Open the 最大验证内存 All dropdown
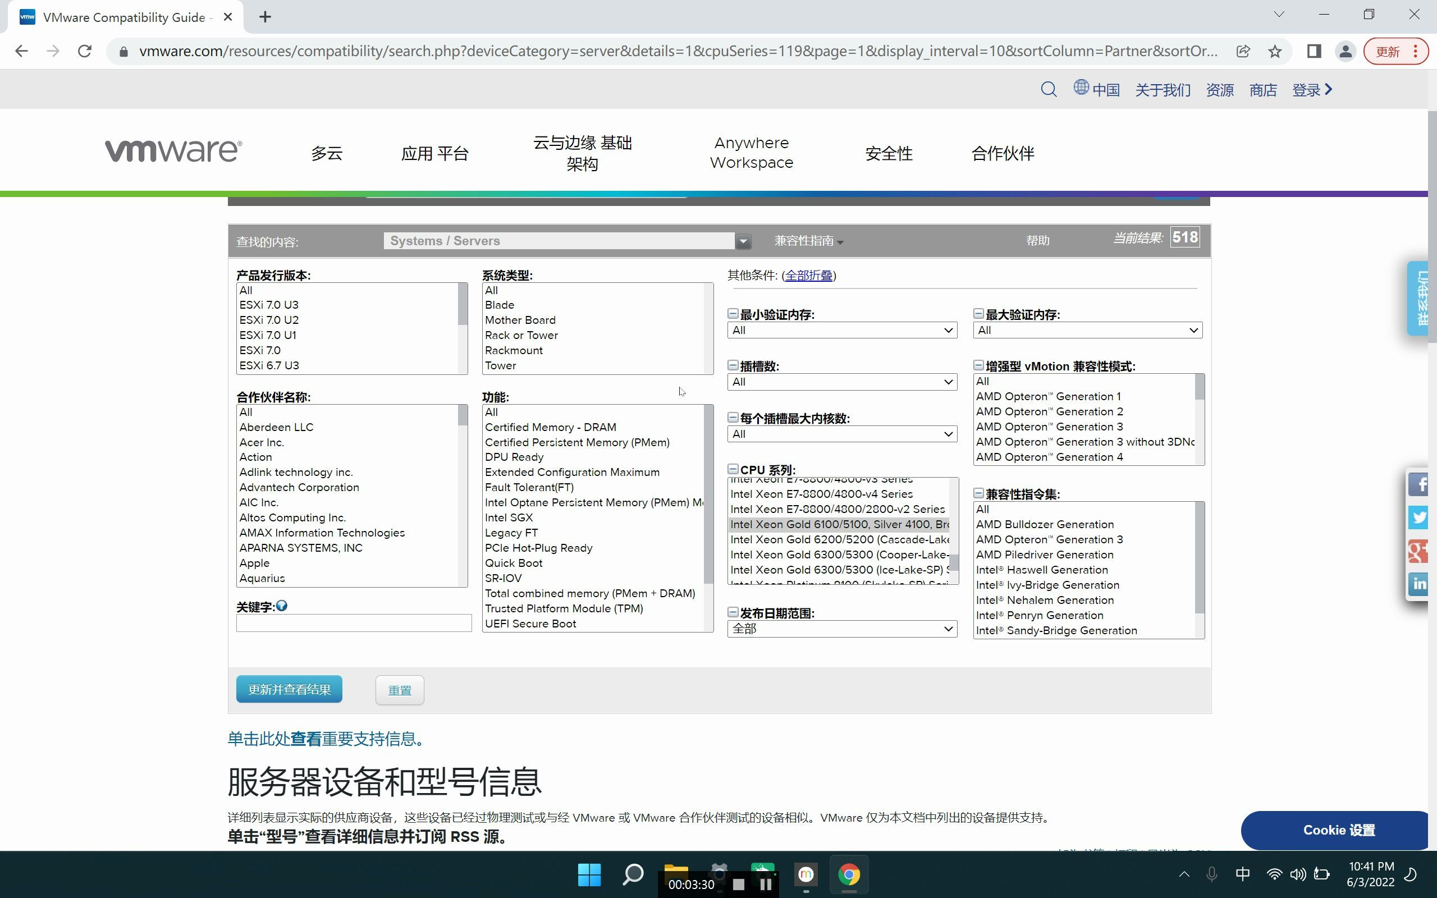1437x898 pixels. tap(1088, 330)
